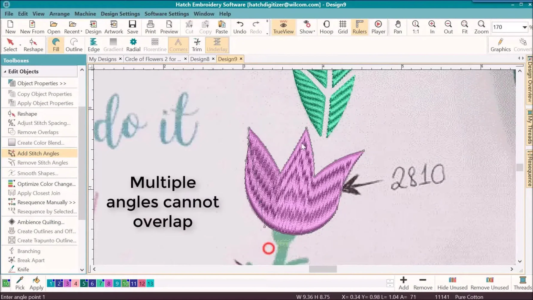Screen dimensions: 533x300
Task: Select the Pan tool
Action: 398,27
